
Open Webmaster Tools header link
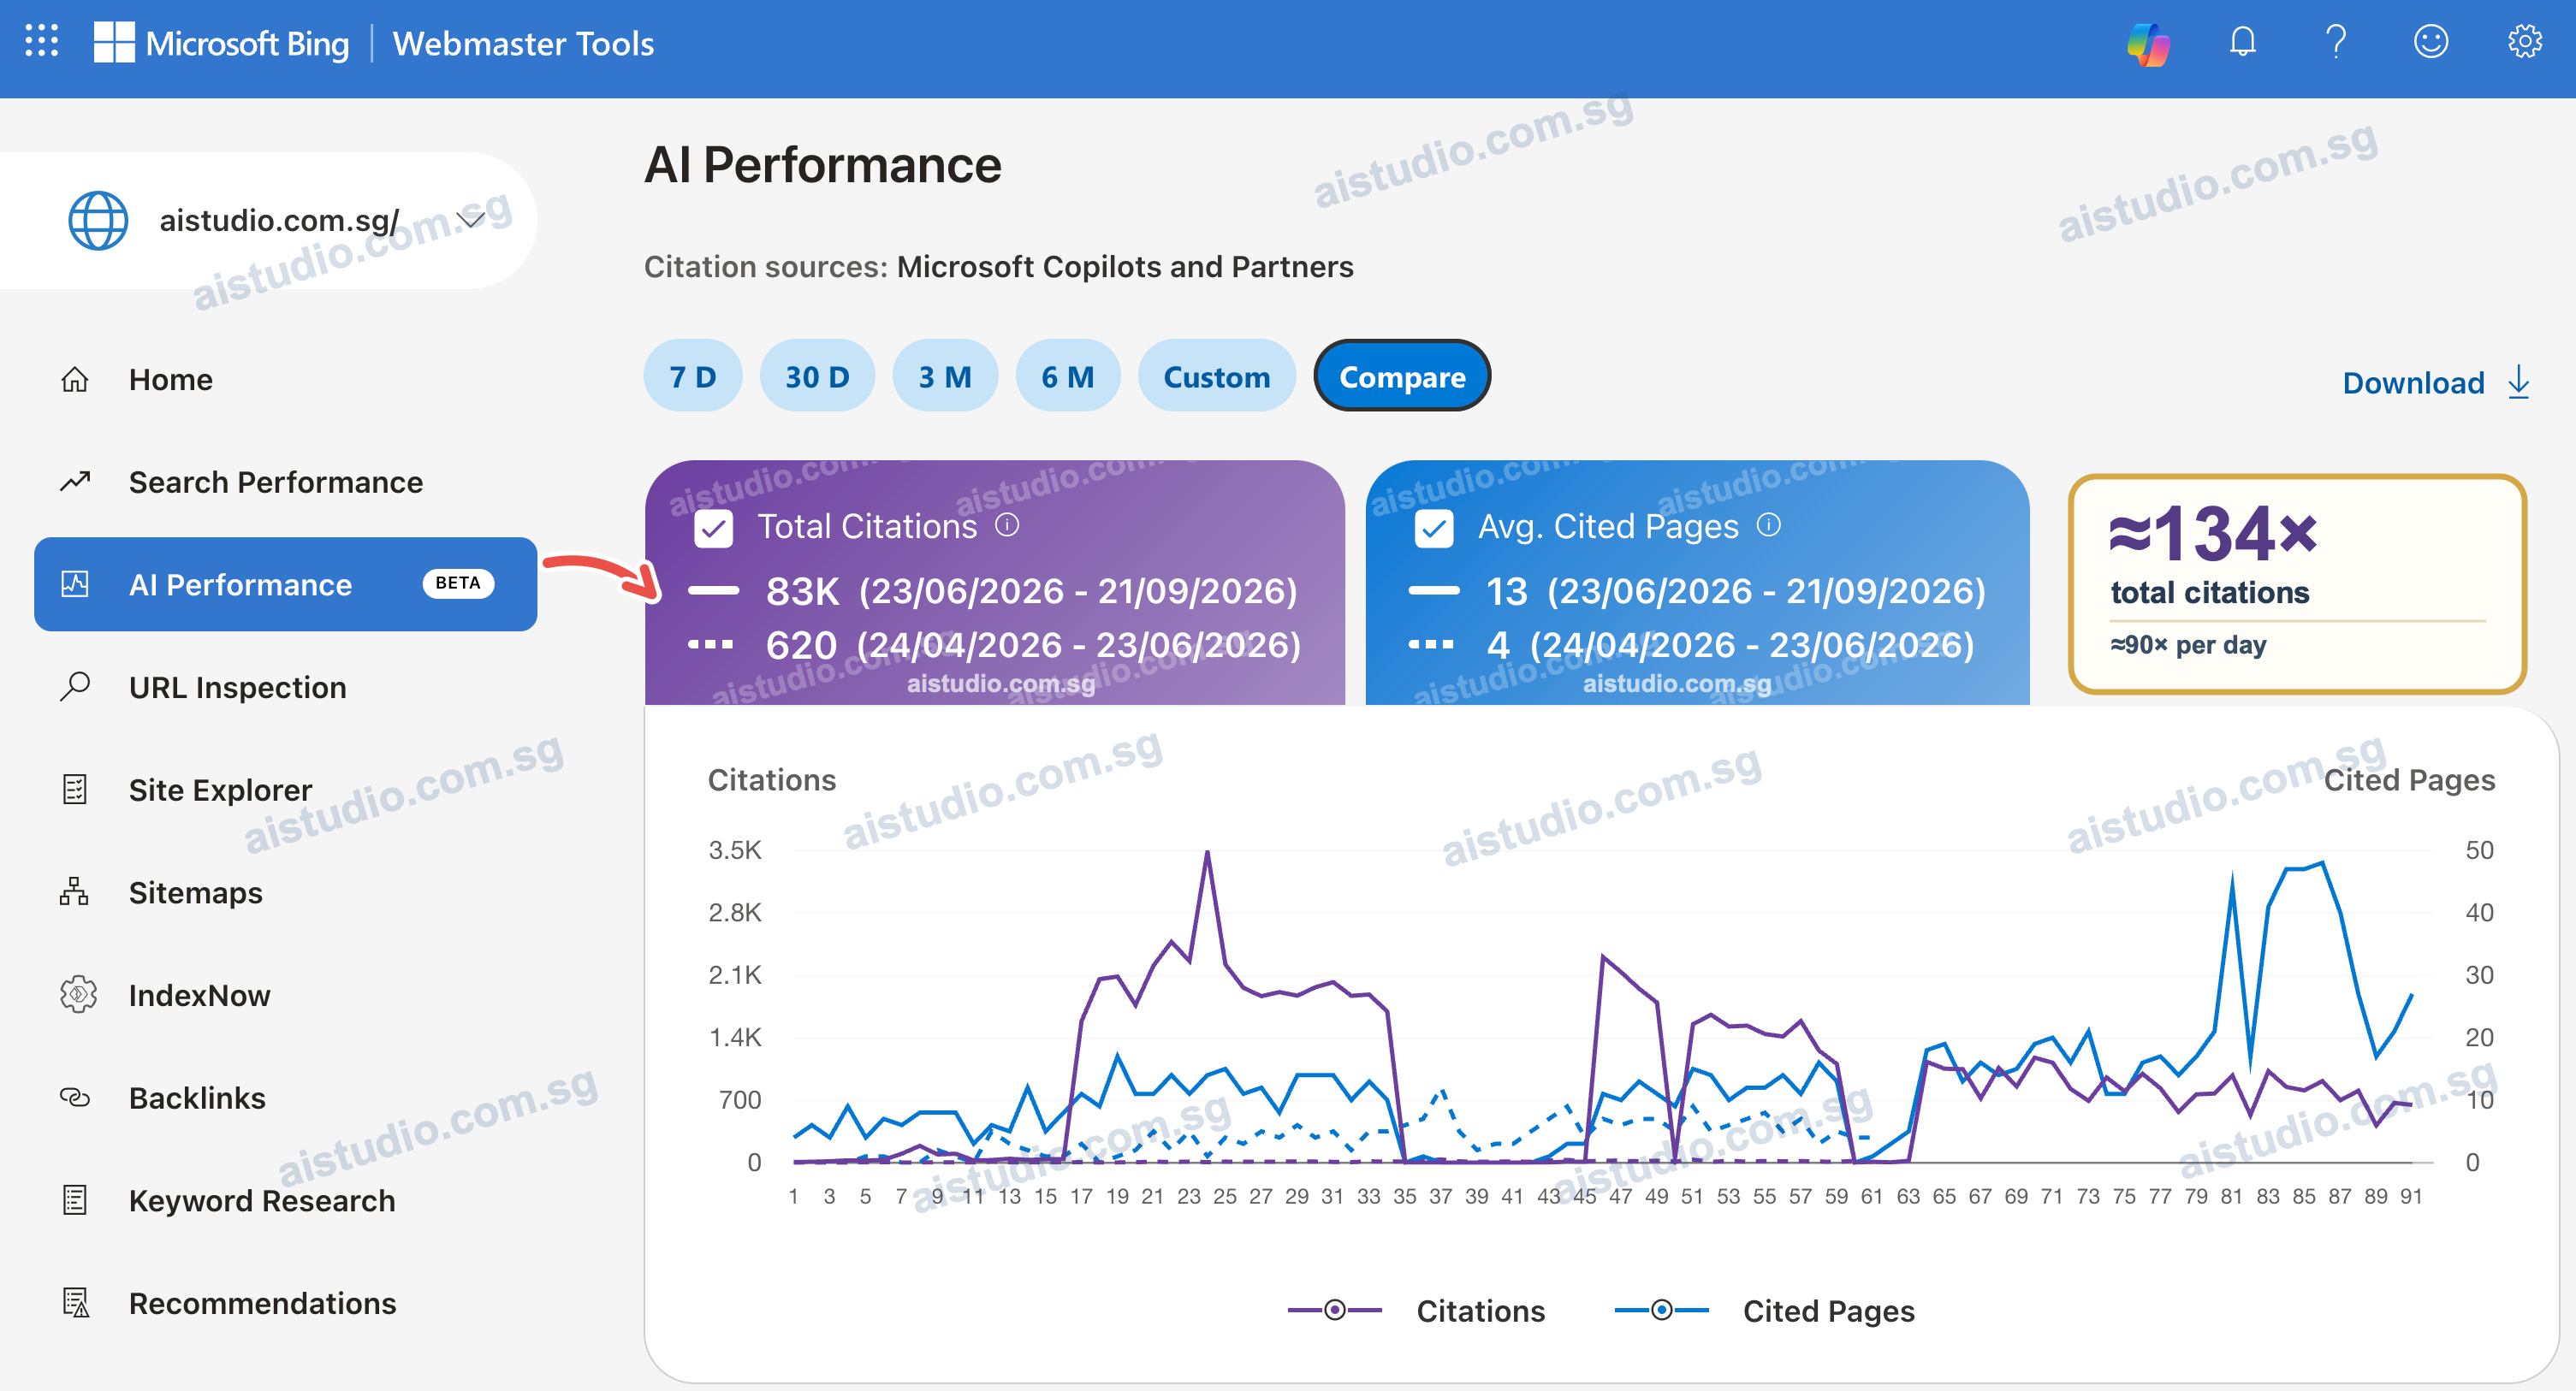523,43
